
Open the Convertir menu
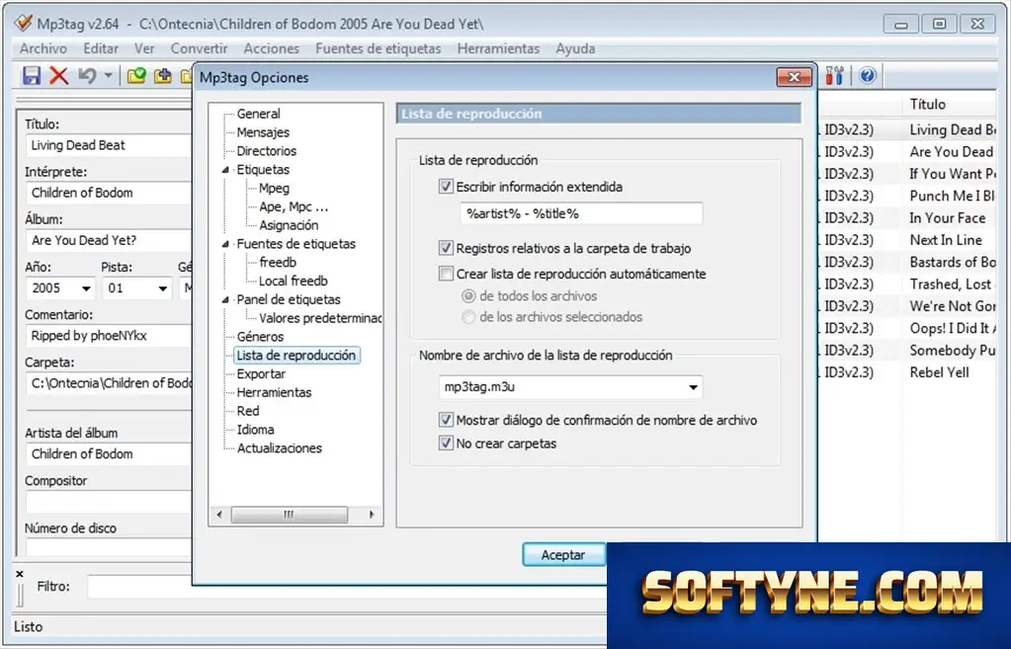click(x=199, y=48)
